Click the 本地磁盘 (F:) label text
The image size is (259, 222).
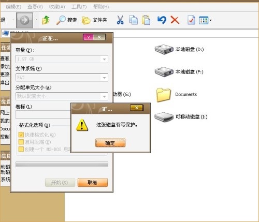pos(189,72)
